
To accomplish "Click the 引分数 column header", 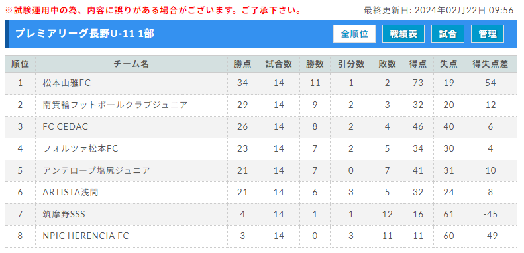I will [x=350, y=64].
